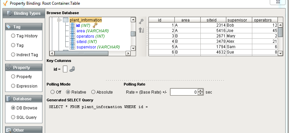Click the Tag section header icon
Viewport: 289px width, 133px height.
(x=8, y=27)
